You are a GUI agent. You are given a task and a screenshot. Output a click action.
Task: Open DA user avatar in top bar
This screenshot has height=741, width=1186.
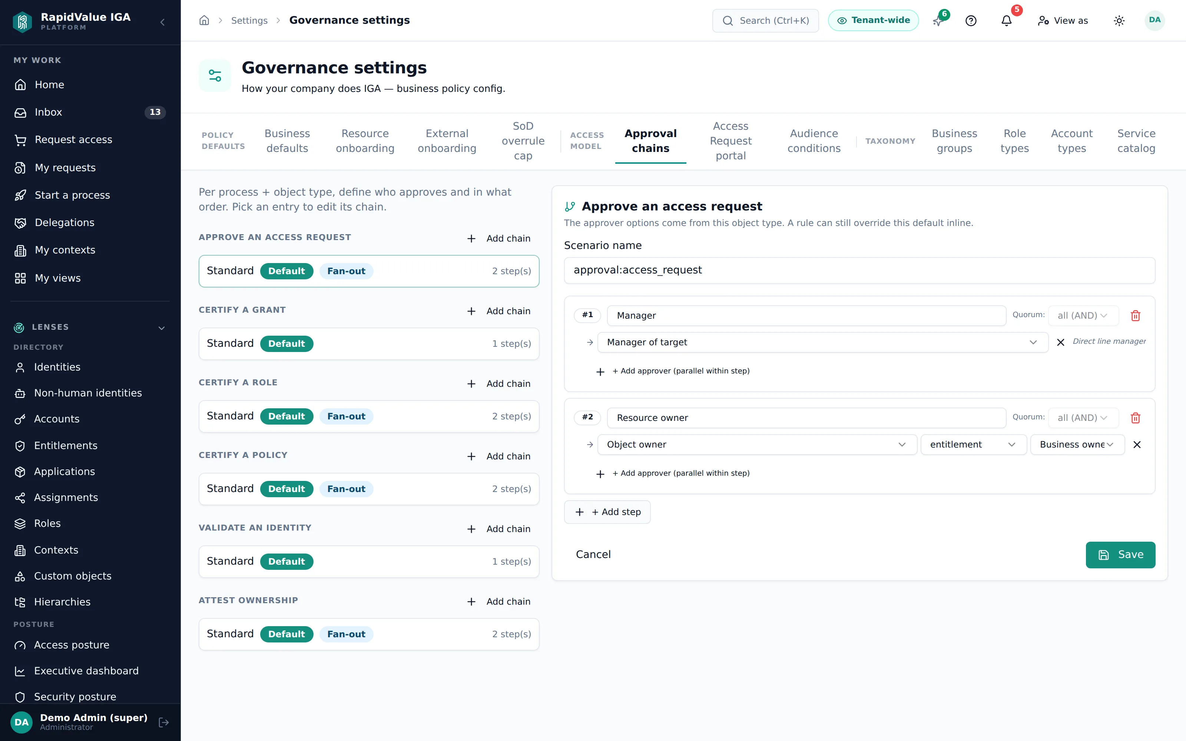pyautogui.click(x=1154, y=20)
